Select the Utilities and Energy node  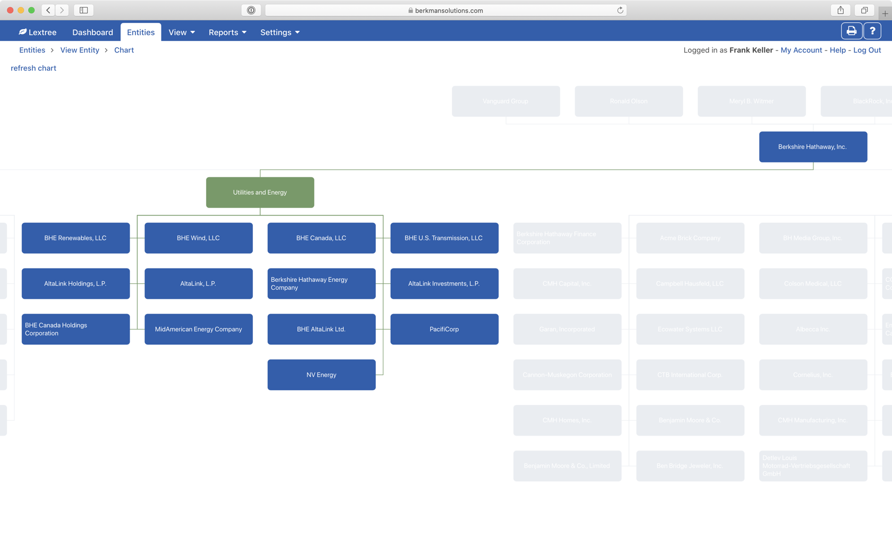tap(260, 193)
